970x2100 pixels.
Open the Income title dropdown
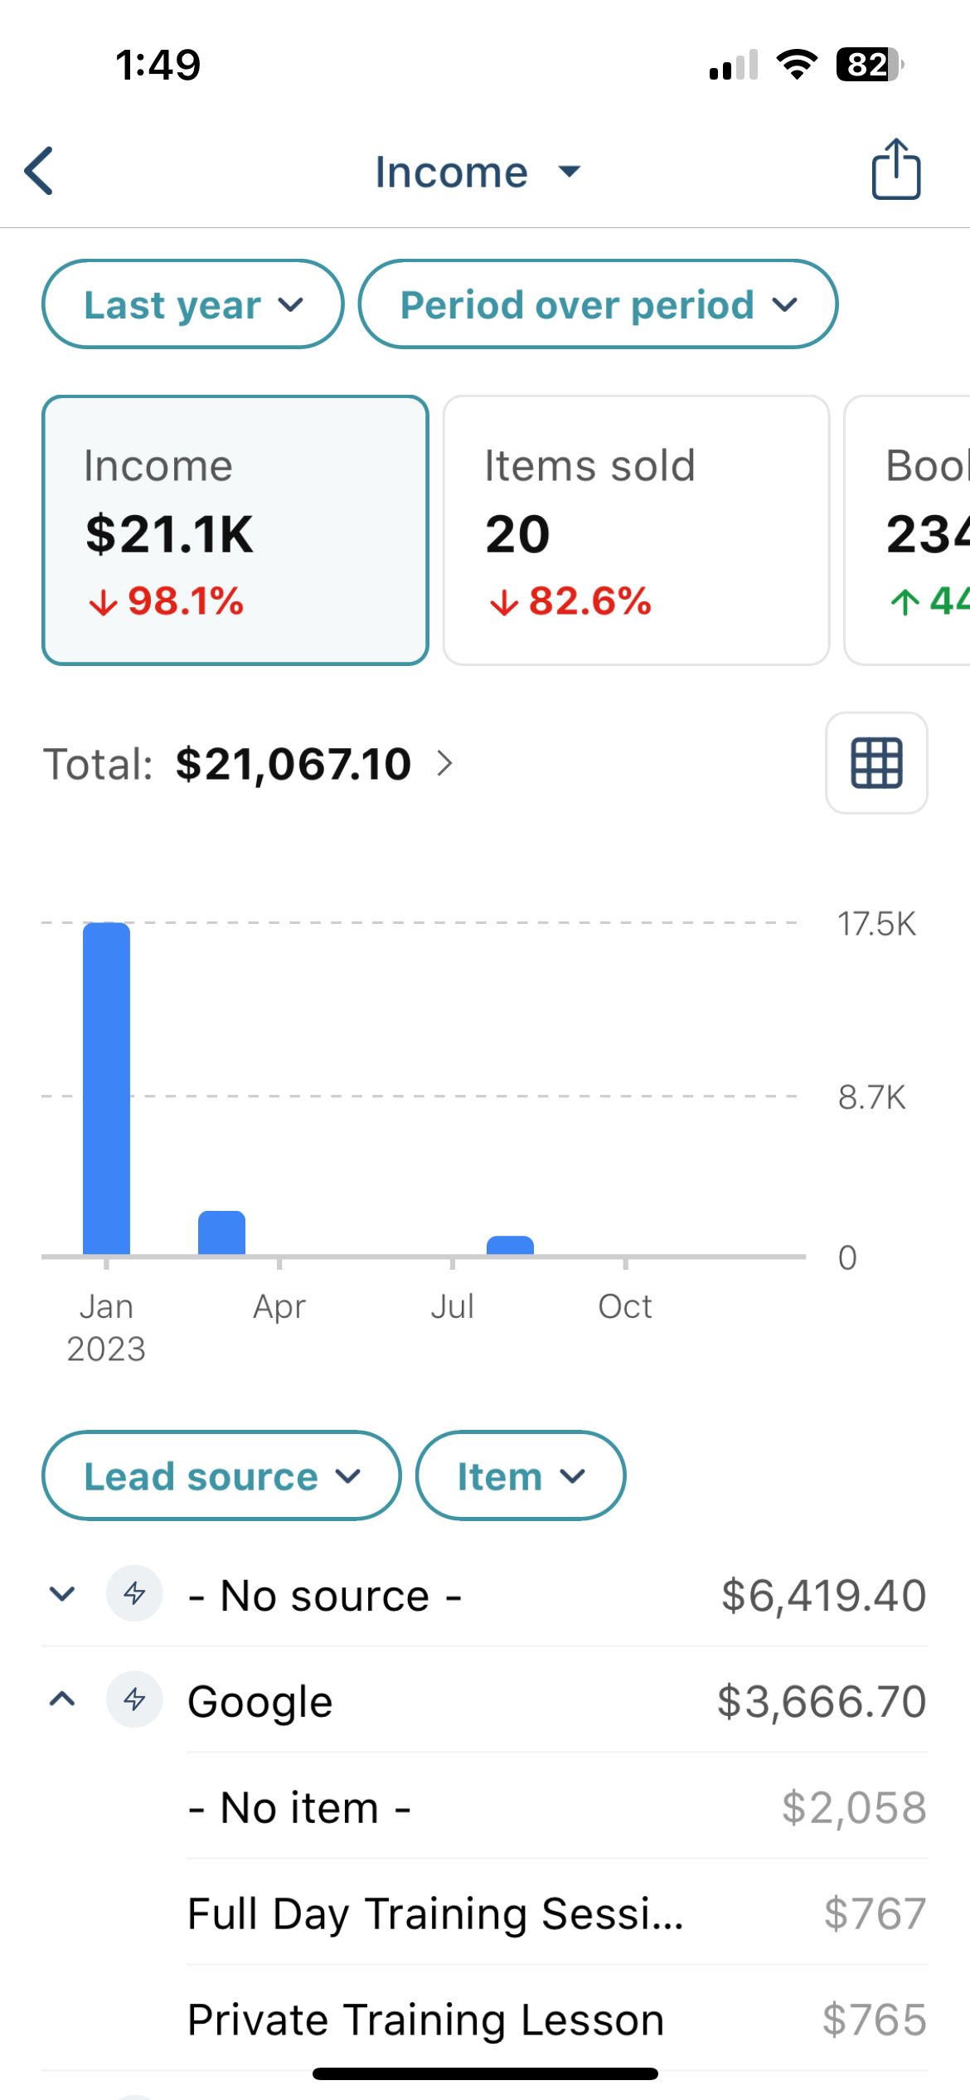point(478,172)
